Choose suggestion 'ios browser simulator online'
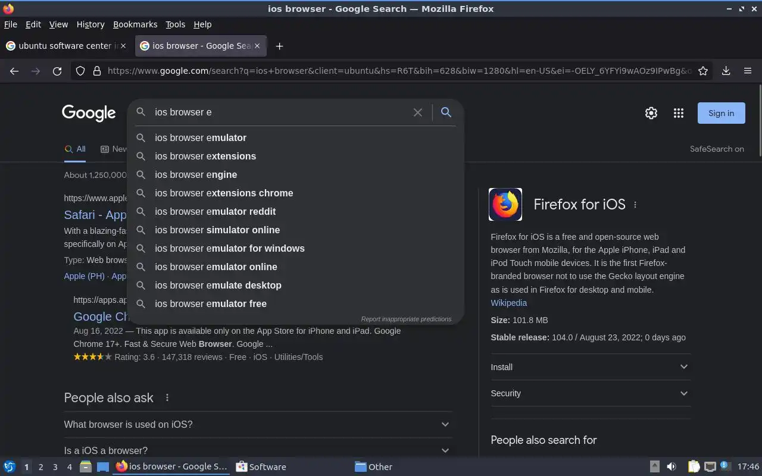 click(296, 230)
